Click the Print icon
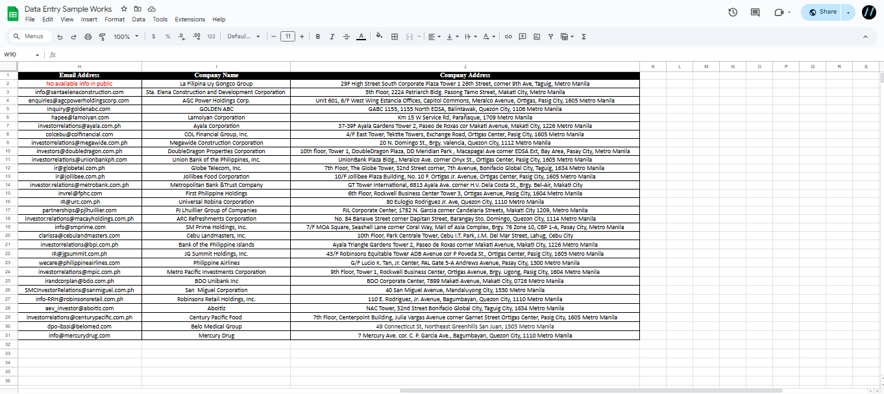 coord(88,37)
